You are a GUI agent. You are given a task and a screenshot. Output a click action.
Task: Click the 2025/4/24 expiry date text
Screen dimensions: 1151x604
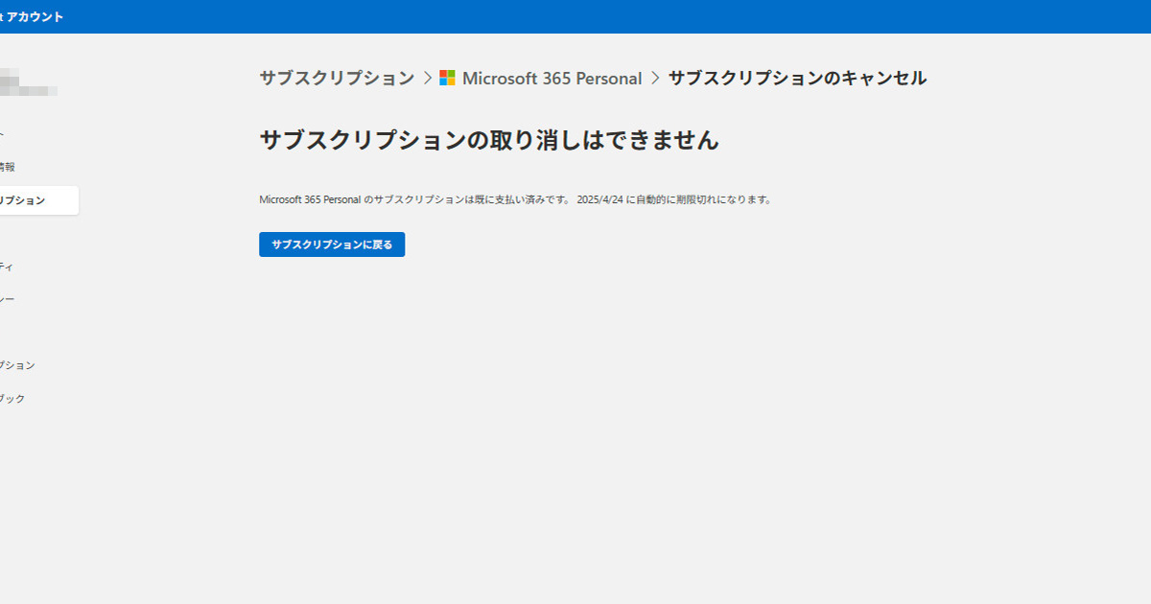pyautogui.click(x=600, y=200)
